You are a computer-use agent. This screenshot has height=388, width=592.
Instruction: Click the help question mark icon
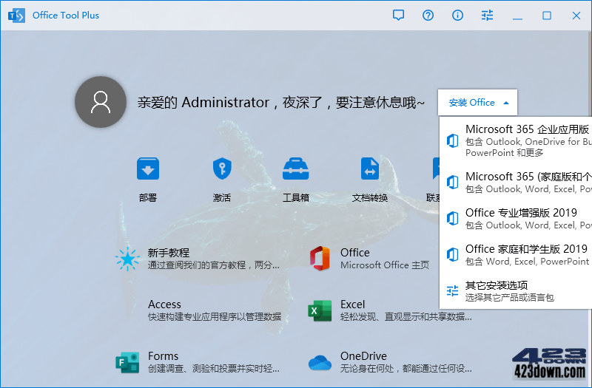point(428,16)
